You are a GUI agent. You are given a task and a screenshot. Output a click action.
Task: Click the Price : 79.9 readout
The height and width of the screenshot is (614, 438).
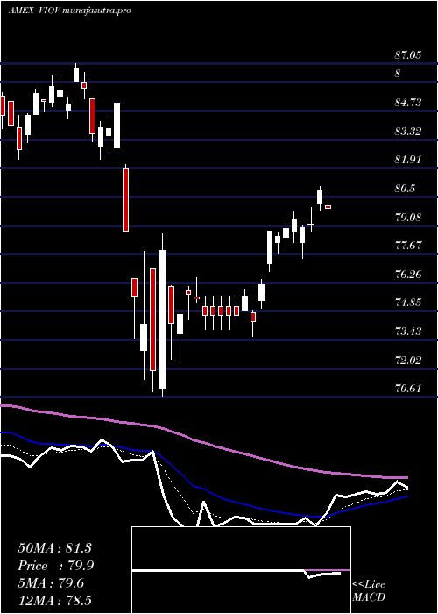pos(56,566)
